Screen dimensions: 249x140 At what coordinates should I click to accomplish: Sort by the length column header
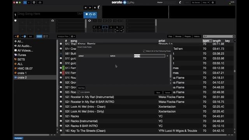click(x=217, y=41)
